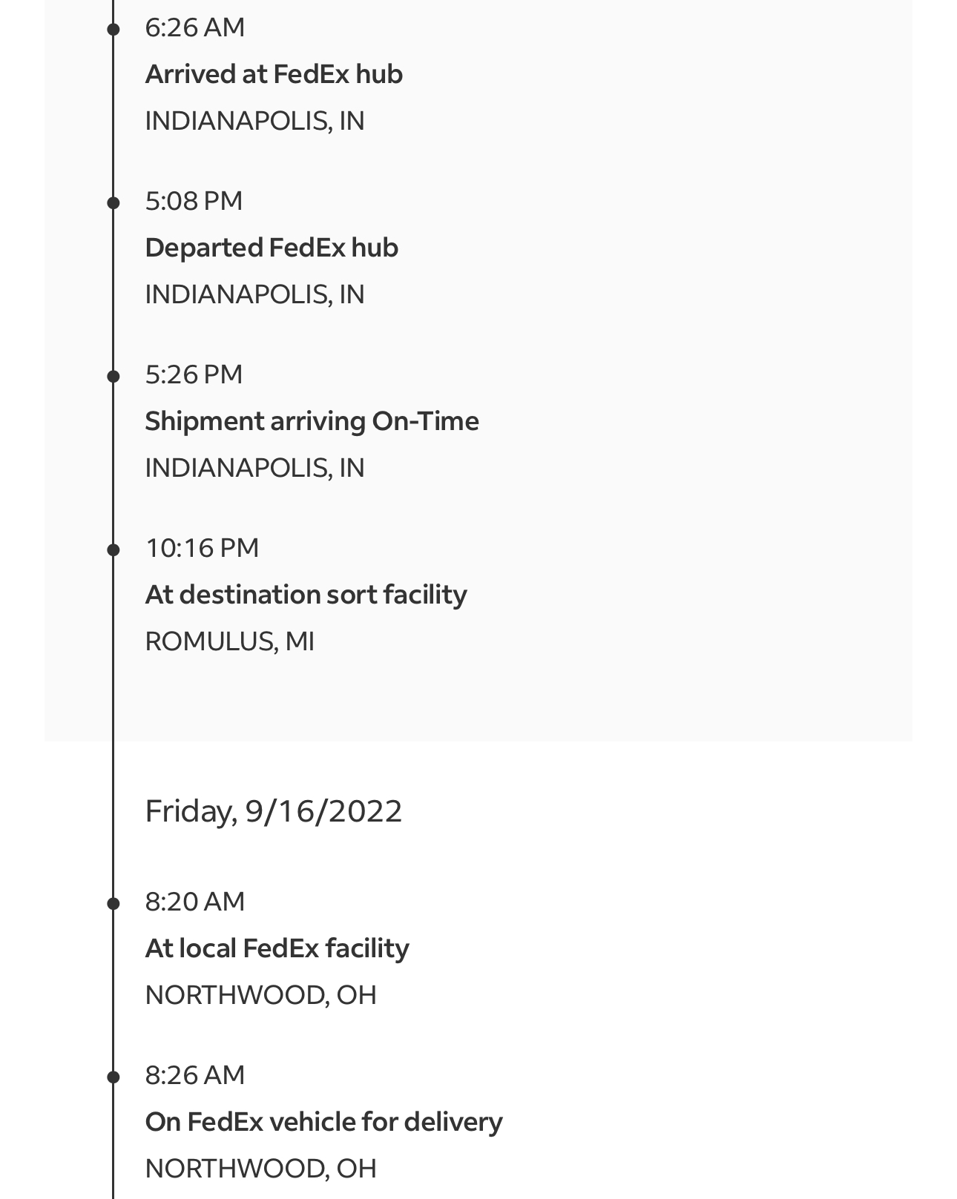Viewport: 957px width, 1199px height.
Task: Click the 10:16 PM timestamp
Action: click(x=202, y=548)
